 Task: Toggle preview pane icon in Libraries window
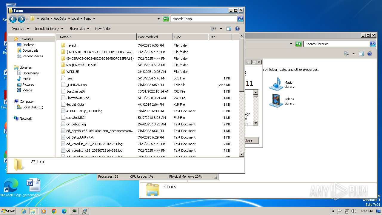[x=361, y=54]
